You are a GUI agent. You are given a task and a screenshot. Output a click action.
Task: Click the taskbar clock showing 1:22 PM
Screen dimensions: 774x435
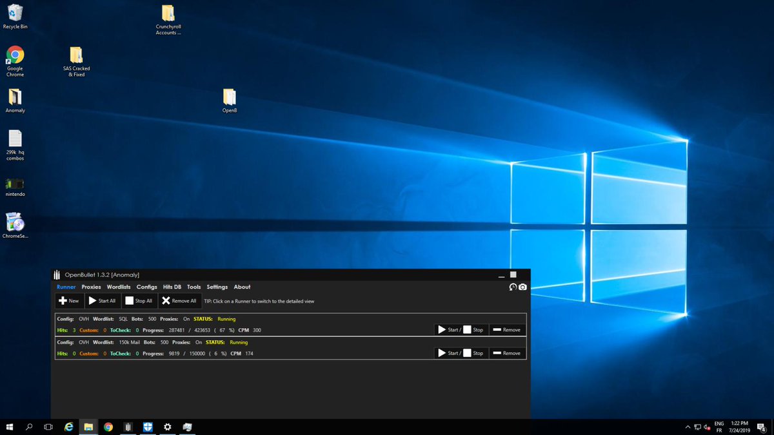point(740,427)
